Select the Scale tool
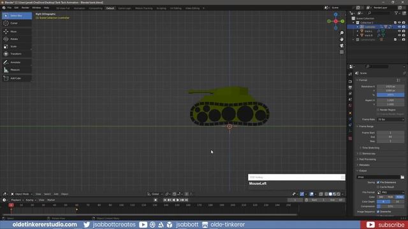The image size is (408, 229). click(x=17, y=46)
